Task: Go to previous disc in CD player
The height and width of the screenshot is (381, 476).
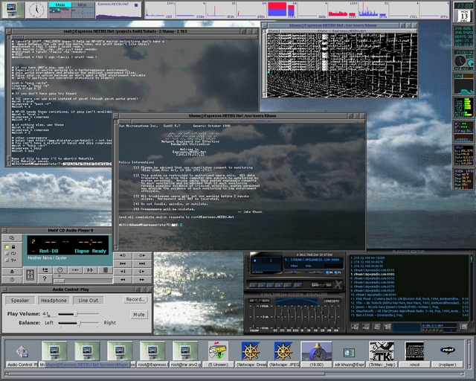Action: click(x=123, y=255)
